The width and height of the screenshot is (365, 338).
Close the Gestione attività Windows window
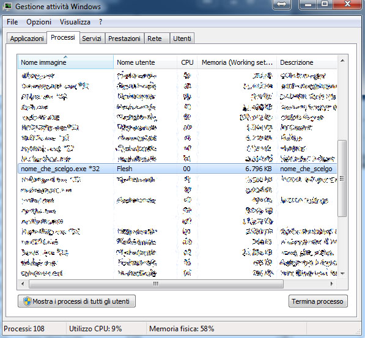click(x=347, y=4)
